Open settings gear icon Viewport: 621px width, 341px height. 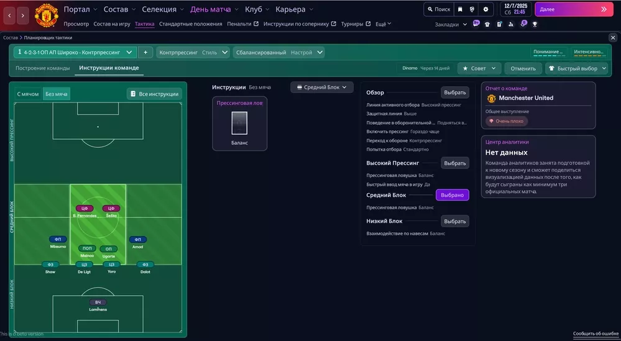tap(485, 9)
